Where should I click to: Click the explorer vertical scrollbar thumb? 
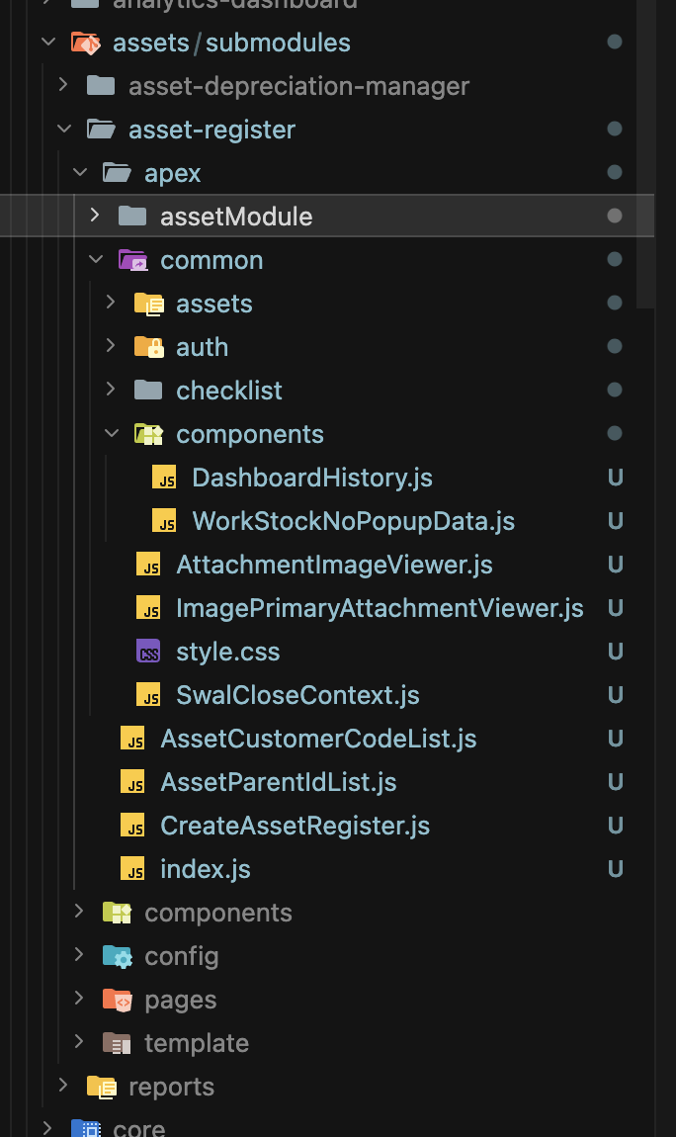click(645, 153)
